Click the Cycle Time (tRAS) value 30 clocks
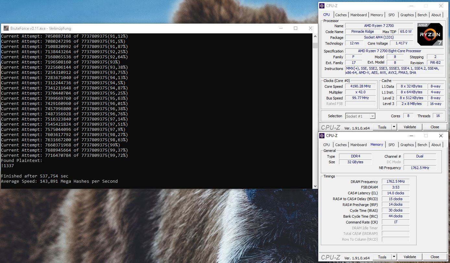The image size is (450, 263). click(x=396, y=210)
